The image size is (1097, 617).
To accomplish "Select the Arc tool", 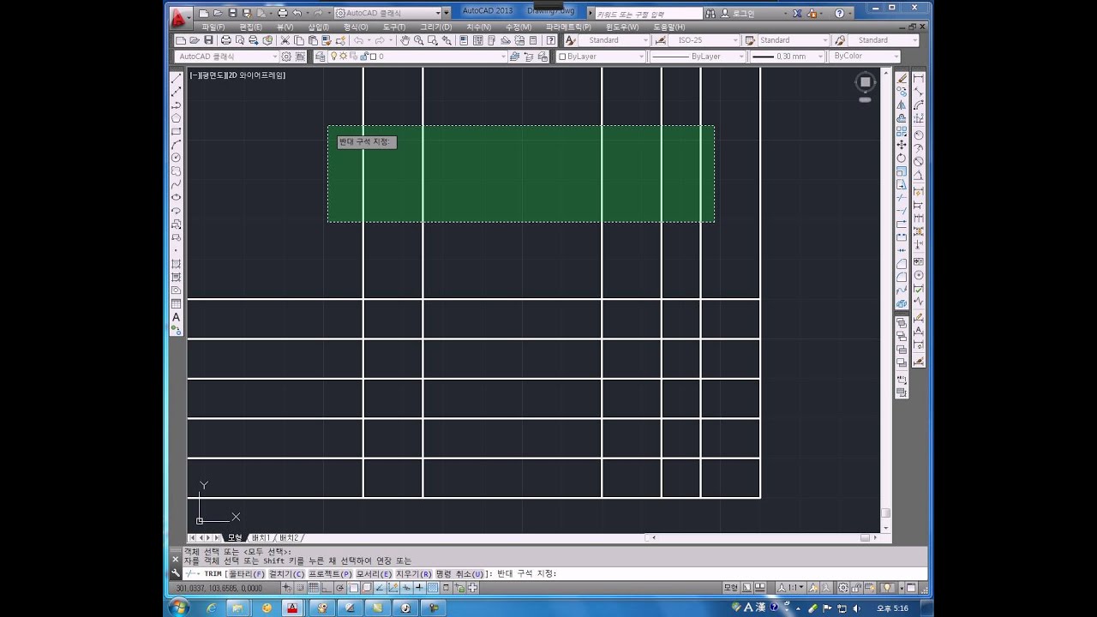I will [177, 145].
